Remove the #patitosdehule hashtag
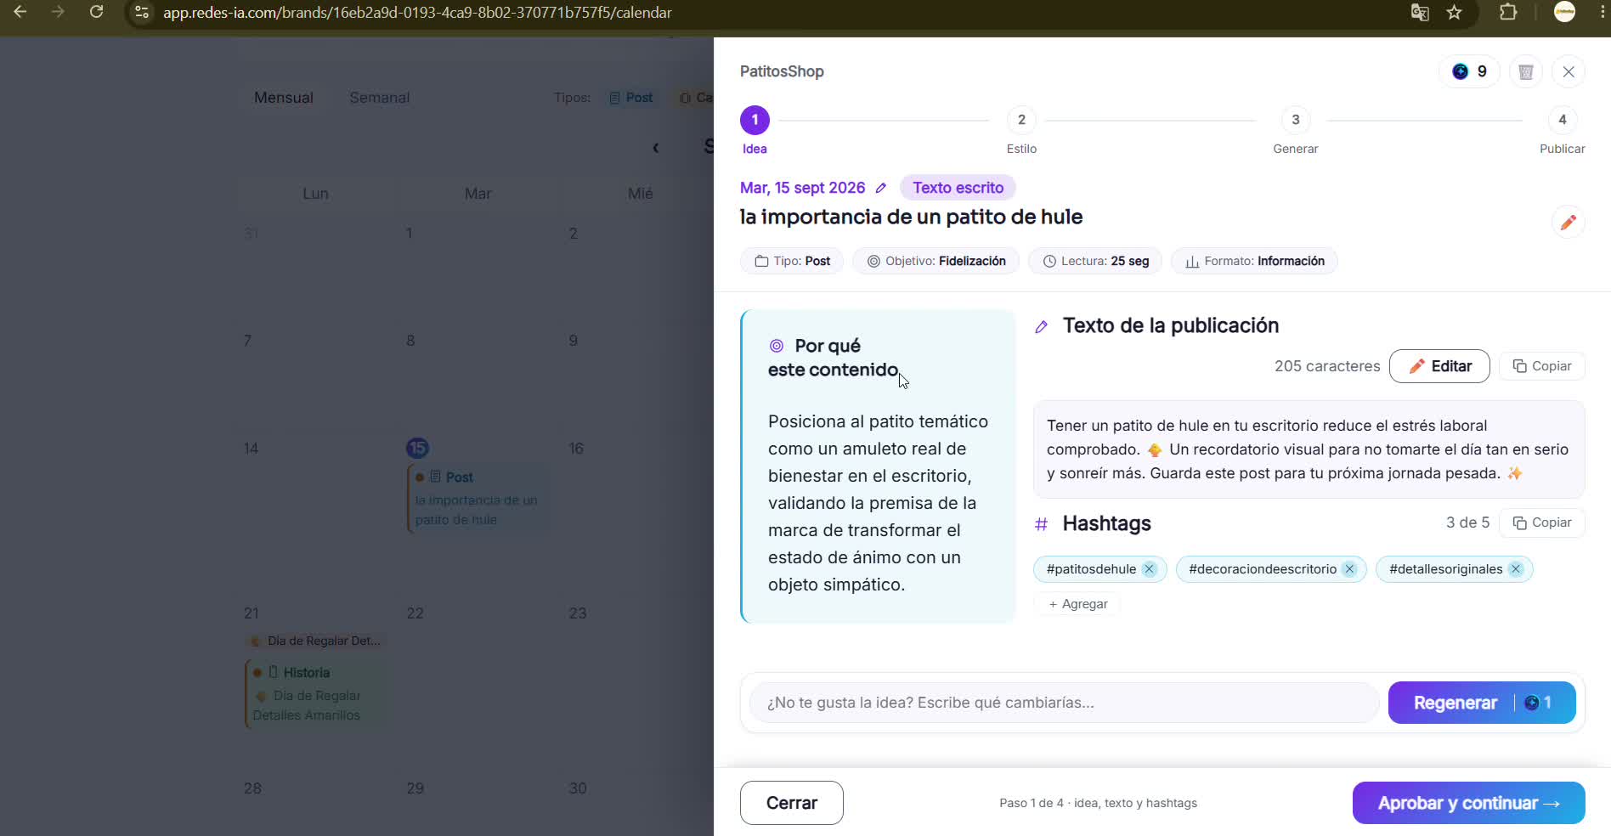The image size is (1611, 836). point(1150,569)
